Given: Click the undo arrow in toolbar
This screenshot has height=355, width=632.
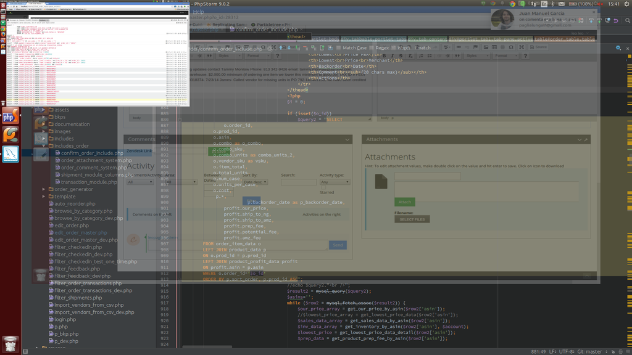Looking at the screenshot, I should pos(615,20).
